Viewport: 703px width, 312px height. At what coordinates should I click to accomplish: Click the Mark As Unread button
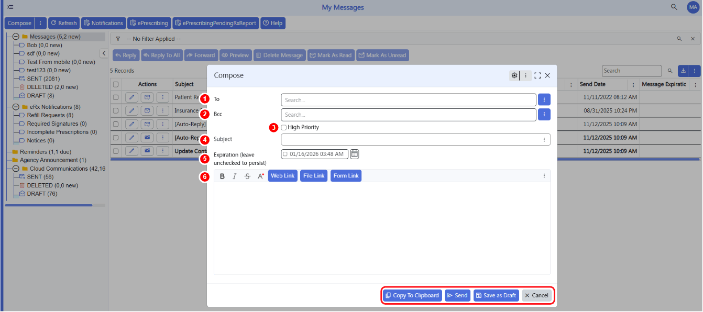pyautogui.click(x=382, y=55)
